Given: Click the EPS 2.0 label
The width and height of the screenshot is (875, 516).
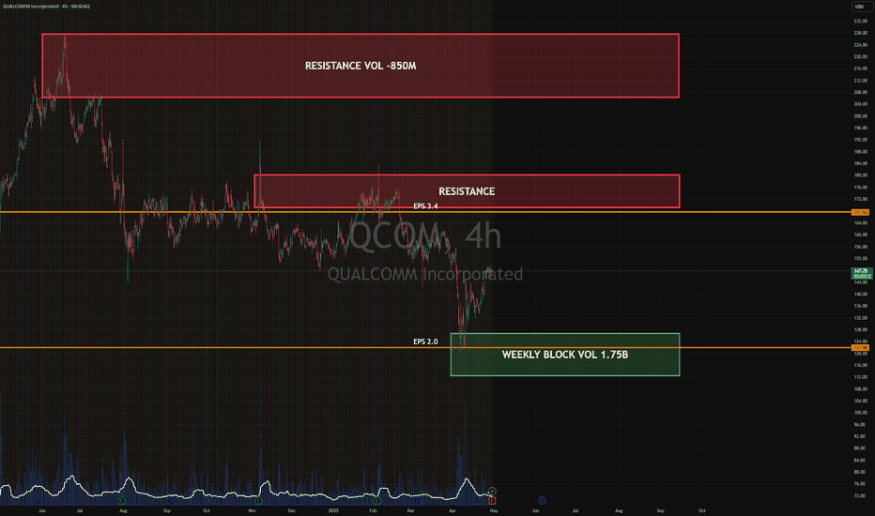Looking at the screenshot, I should point(426,341).
